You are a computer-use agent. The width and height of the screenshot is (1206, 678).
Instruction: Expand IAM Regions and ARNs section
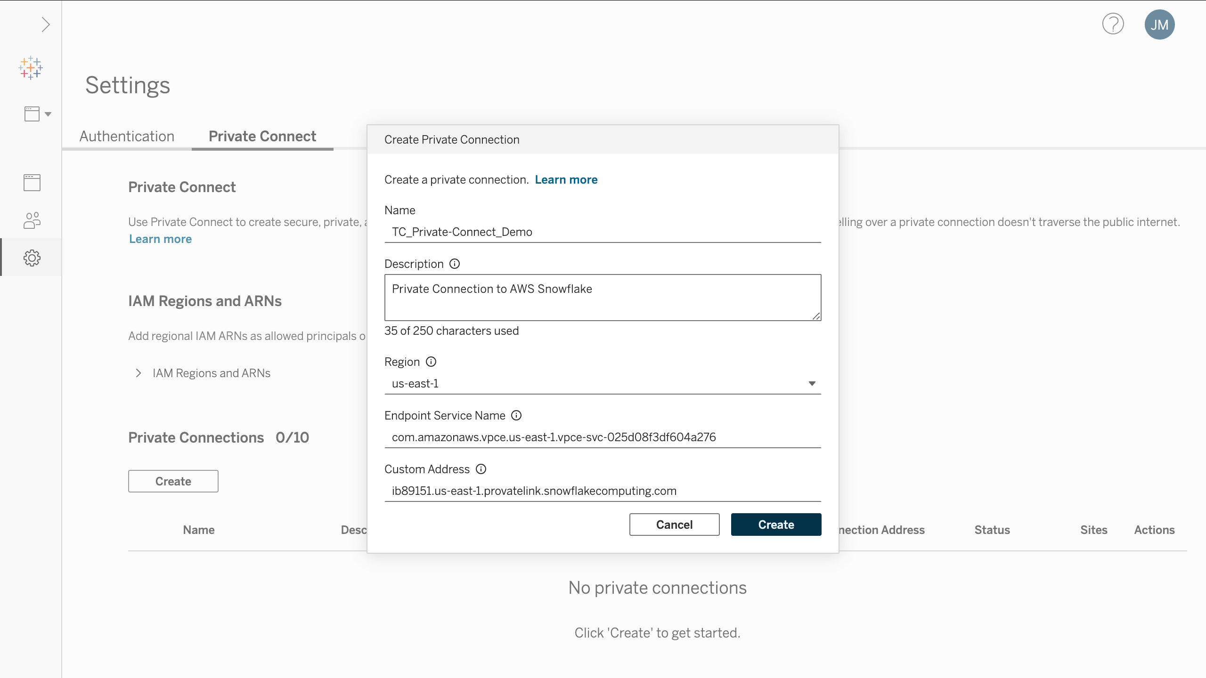139,373
